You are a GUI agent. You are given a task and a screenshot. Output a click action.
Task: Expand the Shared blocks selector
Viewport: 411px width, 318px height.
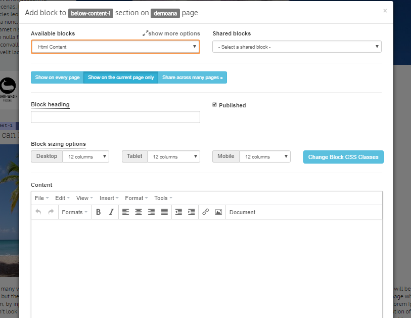point(297,47)
